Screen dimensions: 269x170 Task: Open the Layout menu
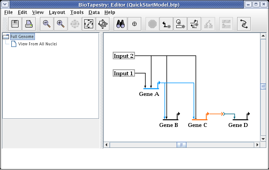[57, 12]
